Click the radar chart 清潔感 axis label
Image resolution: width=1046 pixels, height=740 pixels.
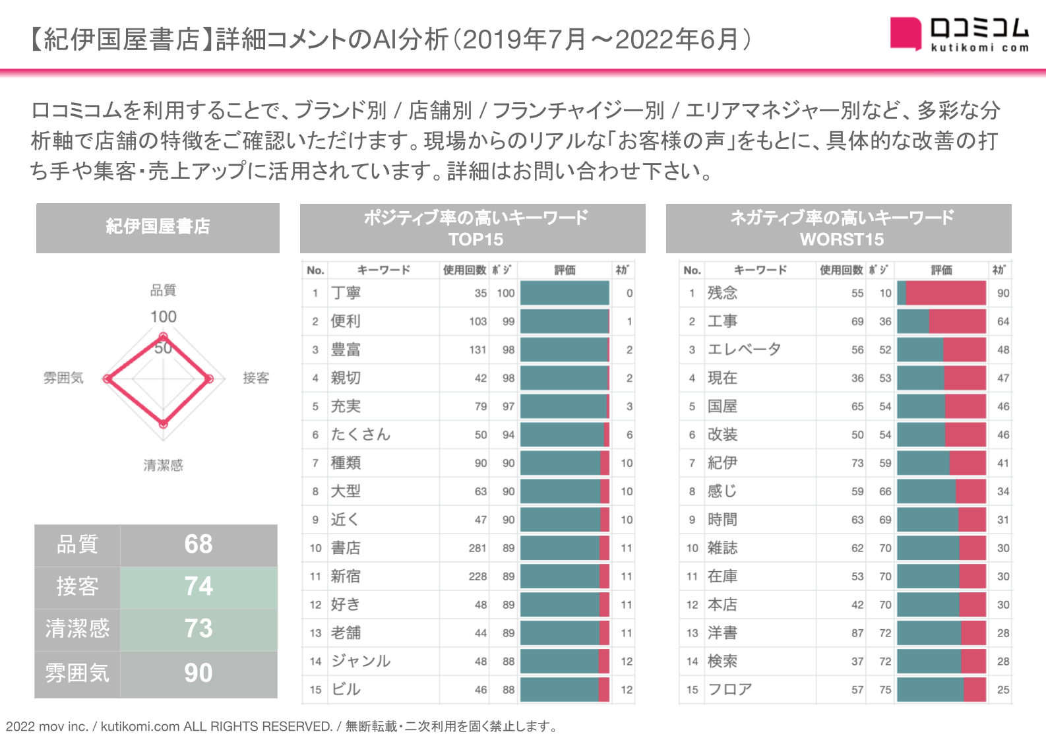[164, 466]
